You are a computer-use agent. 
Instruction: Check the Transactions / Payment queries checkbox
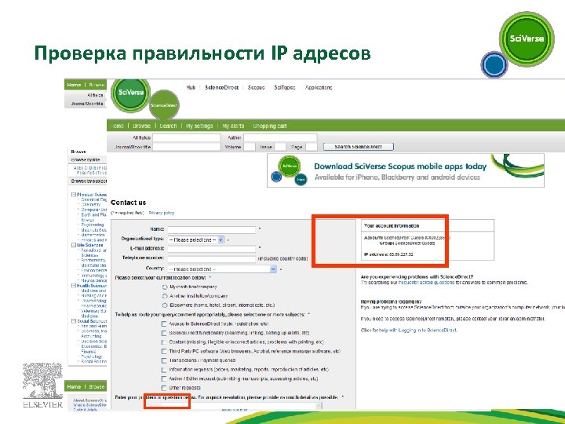tap(164, 360)
